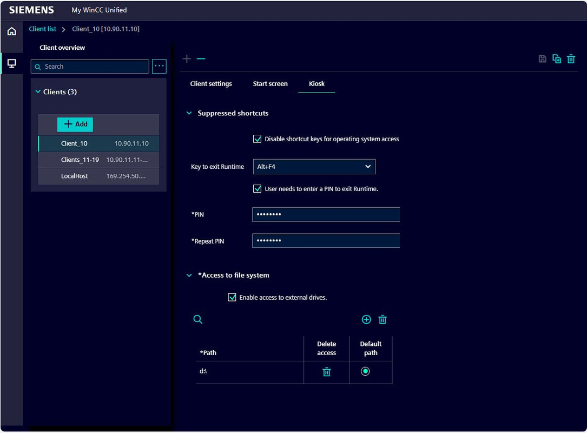587x433 pixels.
Task: Click the minus icon above the tabs
Action: [201, 59]
